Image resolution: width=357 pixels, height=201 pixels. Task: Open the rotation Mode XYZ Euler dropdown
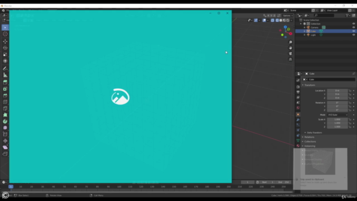click(x=337, y=115)
